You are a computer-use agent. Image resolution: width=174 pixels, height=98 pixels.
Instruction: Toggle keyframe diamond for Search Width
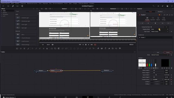171,75
